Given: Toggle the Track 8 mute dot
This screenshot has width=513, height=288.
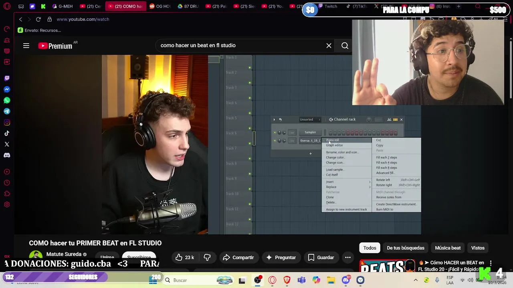Looking at the screenshot, I should point(250,174).
